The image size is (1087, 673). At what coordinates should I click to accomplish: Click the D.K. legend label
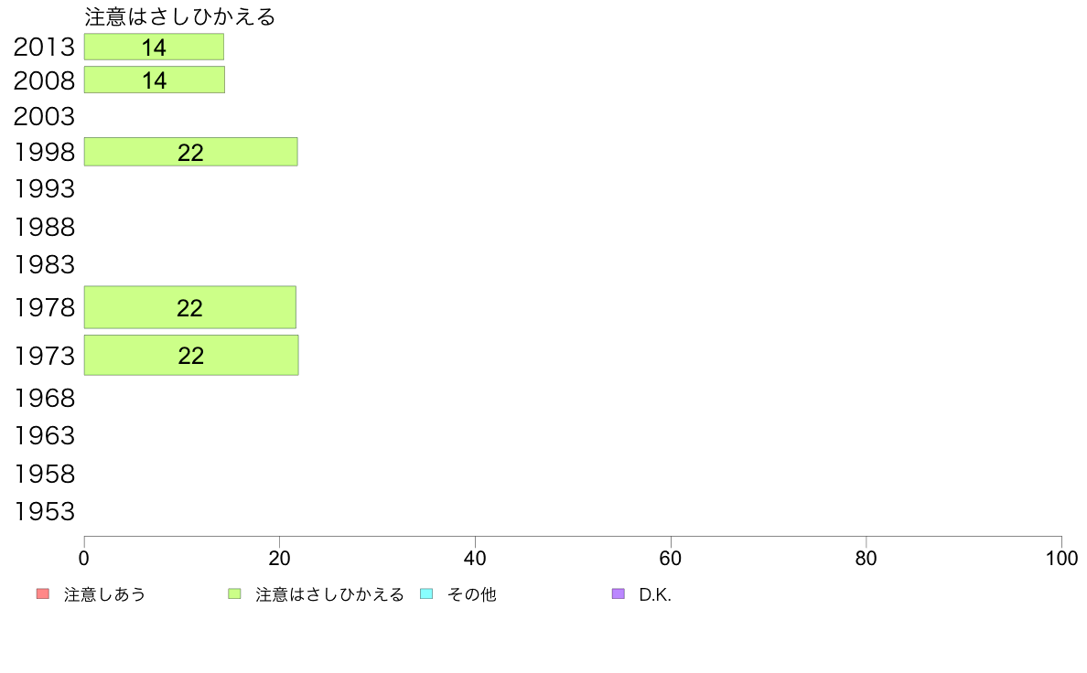tap(655, 594)
